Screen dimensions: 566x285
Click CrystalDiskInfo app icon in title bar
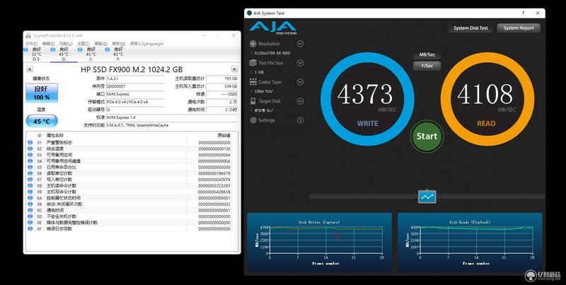[28, 35]
